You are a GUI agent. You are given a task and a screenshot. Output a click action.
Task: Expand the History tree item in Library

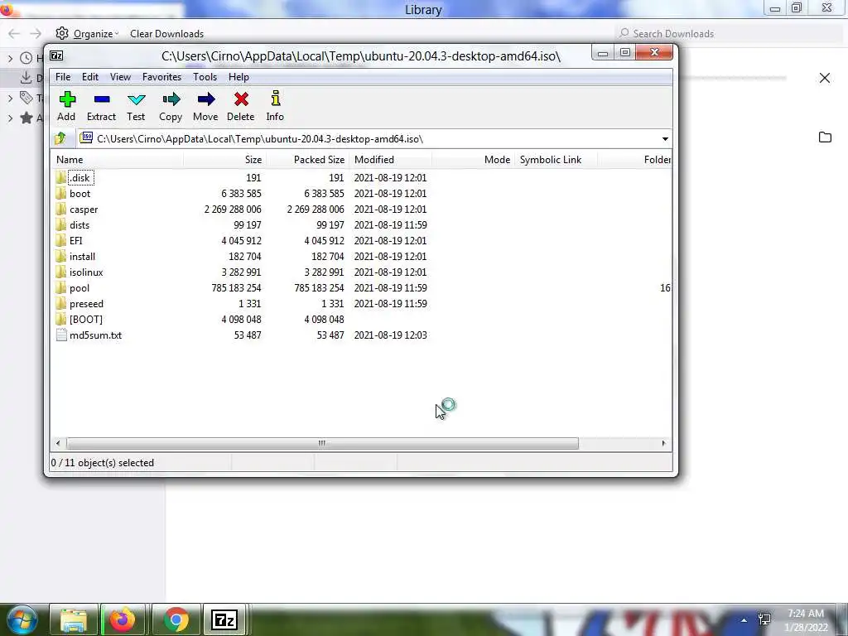tap(10, 57)
